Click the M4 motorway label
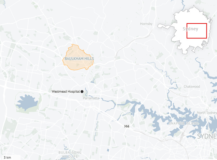Viewport: 217px width, 160px height. [127, 126]
